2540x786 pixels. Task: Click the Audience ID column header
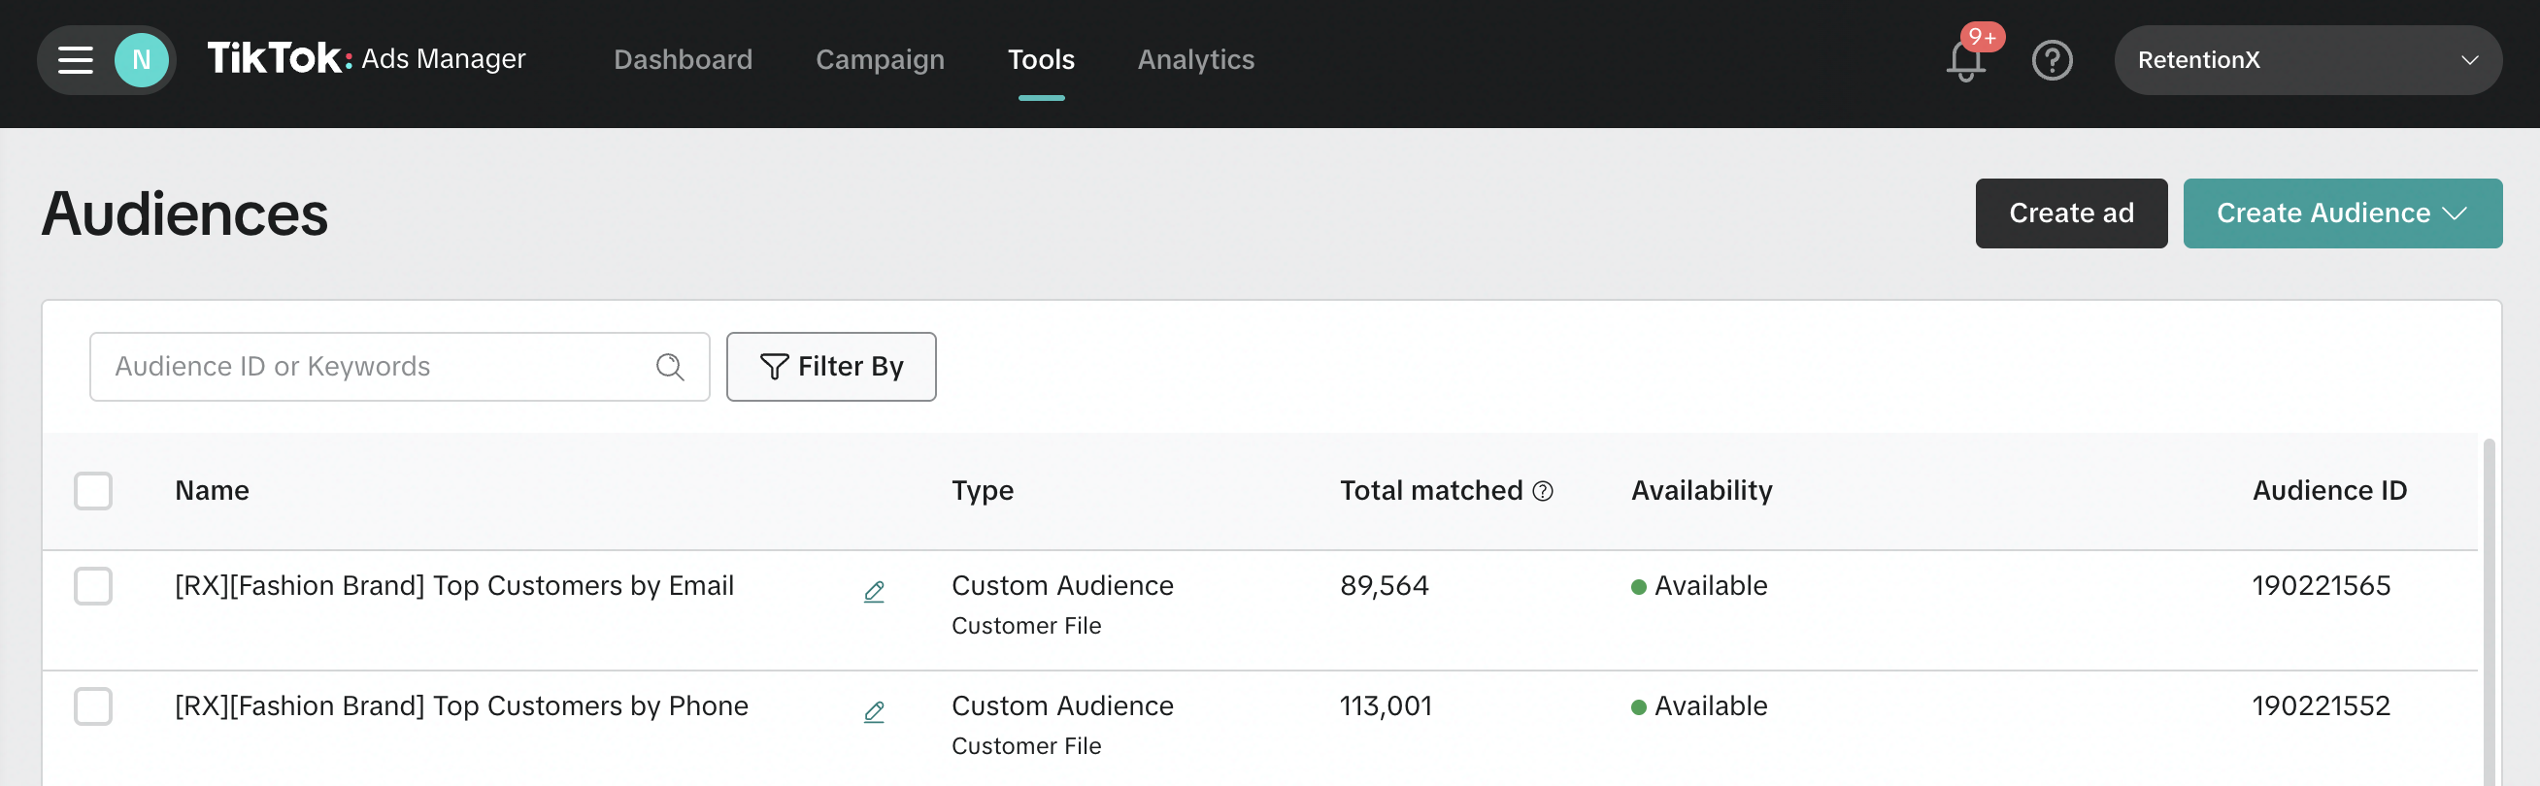tap(2329, 490)
